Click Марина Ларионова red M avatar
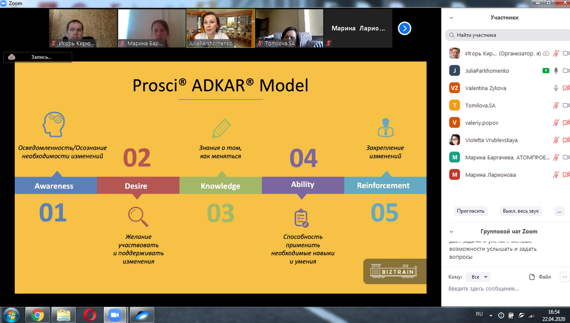Viewport: 570px width, 323px height. click(x=455, y=175)
